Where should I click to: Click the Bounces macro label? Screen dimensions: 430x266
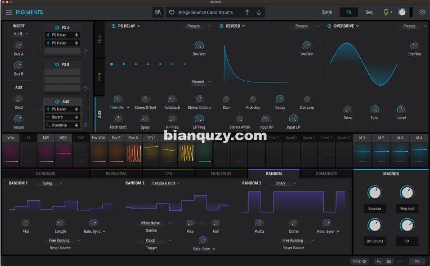coord(375,208)
